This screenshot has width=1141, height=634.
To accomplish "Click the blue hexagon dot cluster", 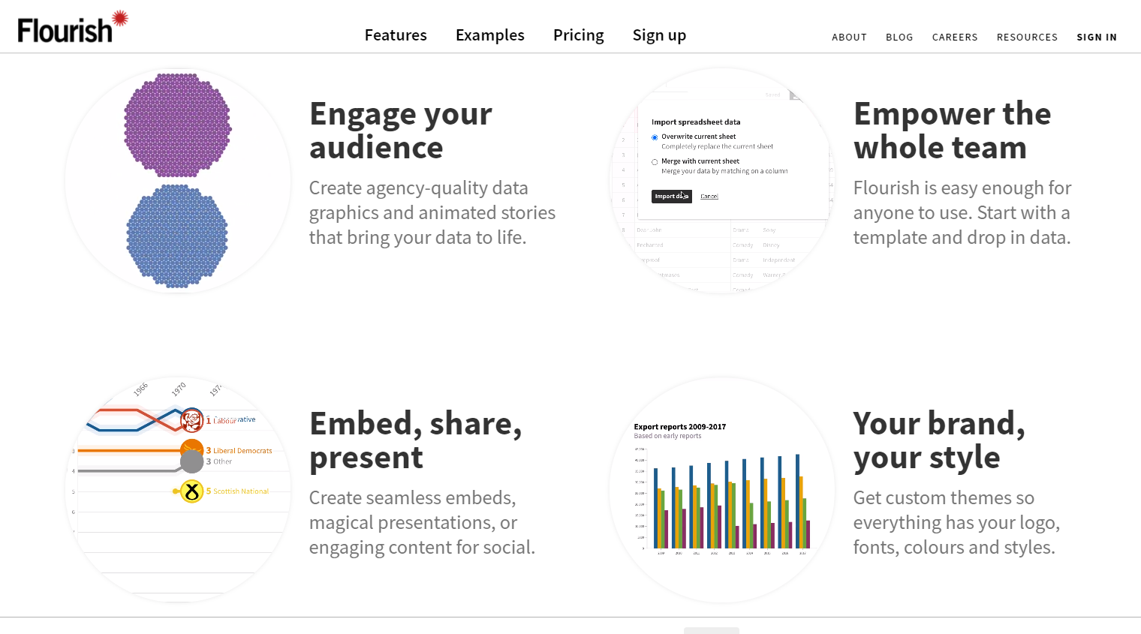I will (177, 236).
